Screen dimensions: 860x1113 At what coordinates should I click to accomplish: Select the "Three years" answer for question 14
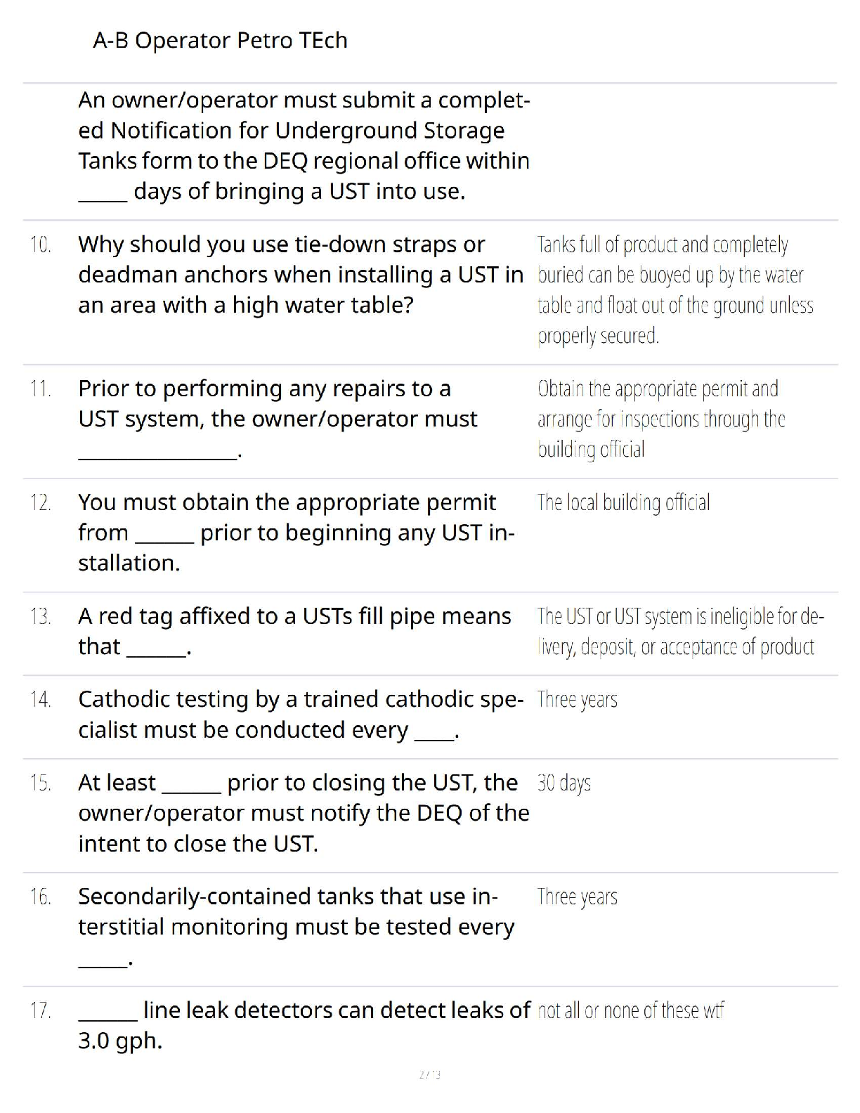(x=577, y=700)
